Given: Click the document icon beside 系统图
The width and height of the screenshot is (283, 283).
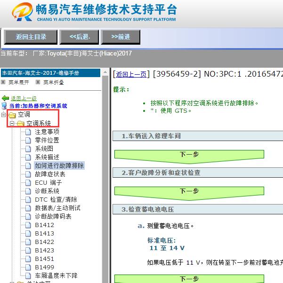Looking at the screenshot, I should click(x=28, y=149).
